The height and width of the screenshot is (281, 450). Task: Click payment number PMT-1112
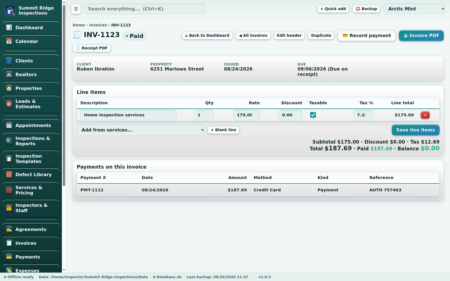pyautogui.click(x=92, y=190)
